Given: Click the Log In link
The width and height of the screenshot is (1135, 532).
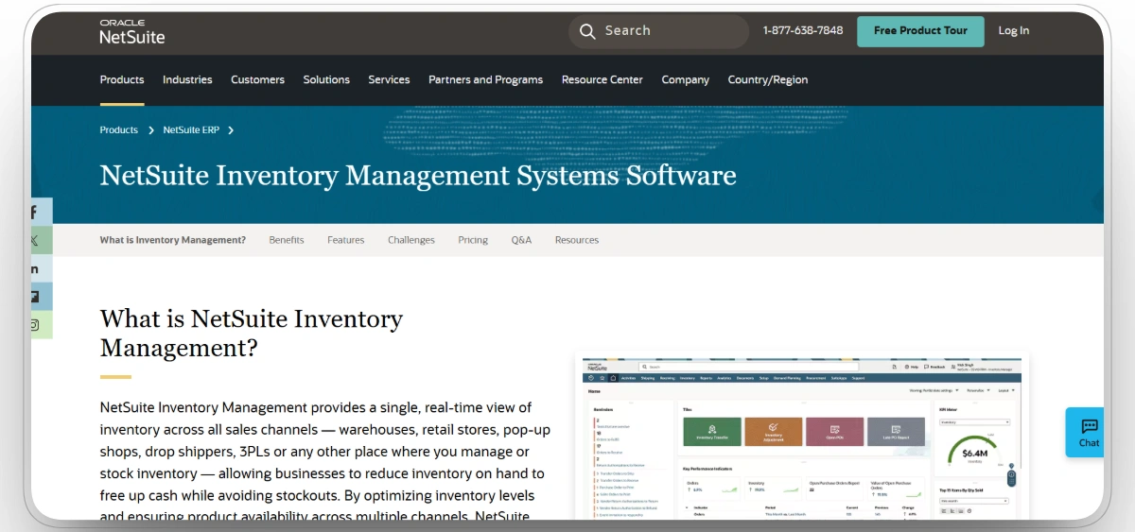Looking at the screenshot, I should (1014, 31).
